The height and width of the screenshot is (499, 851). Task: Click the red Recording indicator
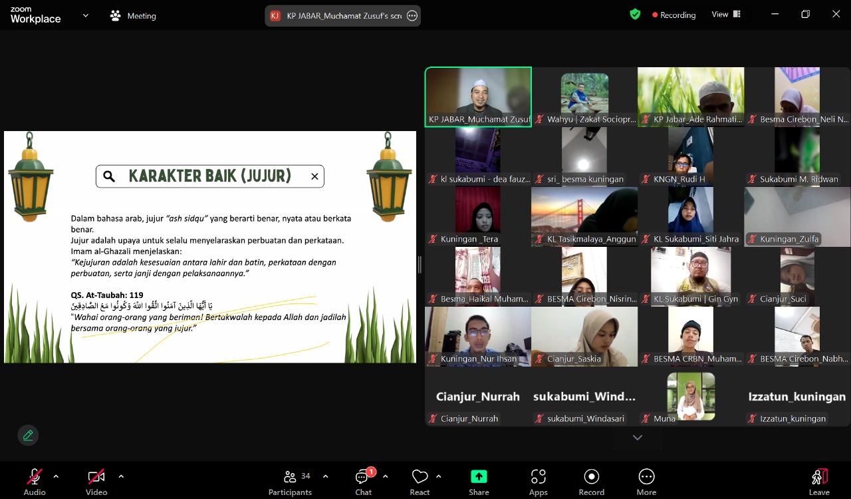click(x=673, y=15)
